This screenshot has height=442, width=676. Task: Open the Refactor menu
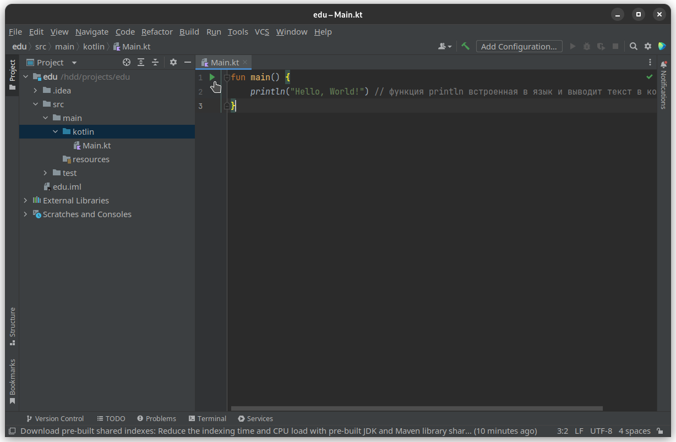pyautogui.click(x=157, y=32)
